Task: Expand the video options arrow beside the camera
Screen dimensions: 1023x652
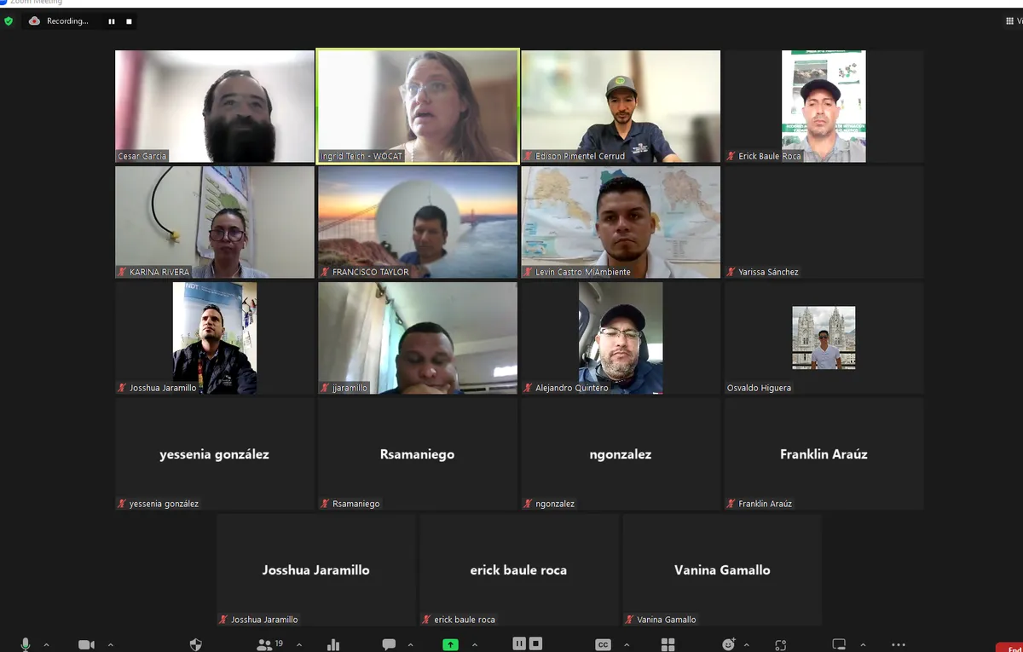Action: pos(111,644)
